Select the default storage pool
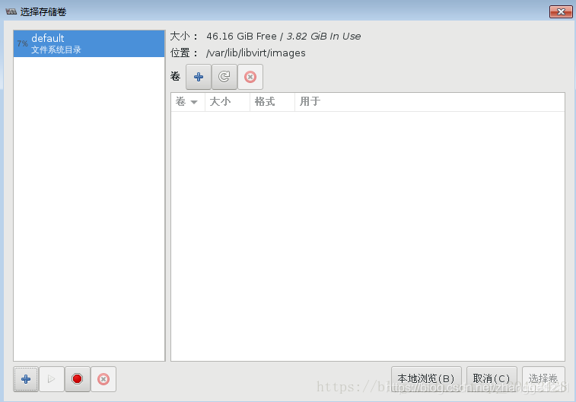The height and width of the screenshot is (402, 576). (x=89, y=43)
